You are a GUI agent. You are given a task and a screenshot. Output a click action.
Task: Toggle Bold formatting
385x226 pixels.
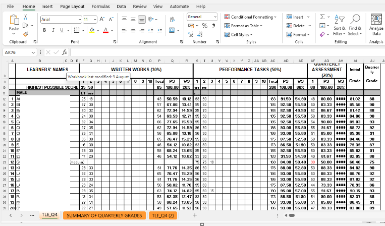(44, 30)
